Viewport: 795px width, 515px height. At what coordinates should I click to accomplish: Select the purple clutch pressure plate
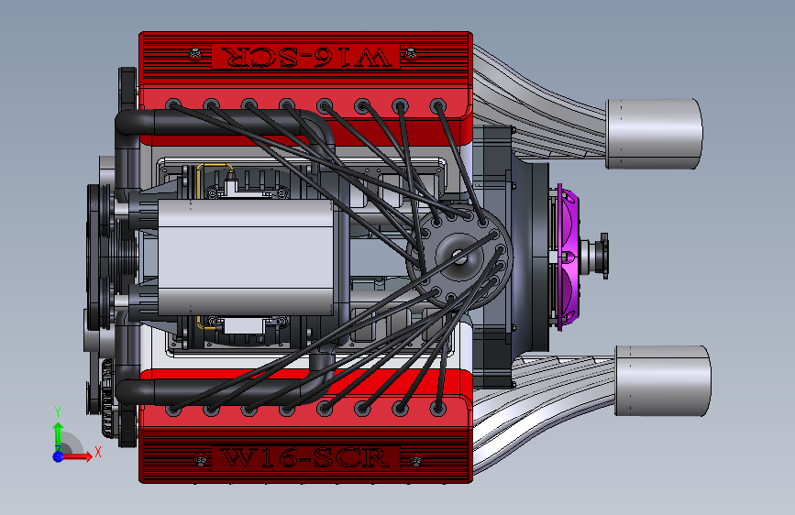(x=567, y=257)
